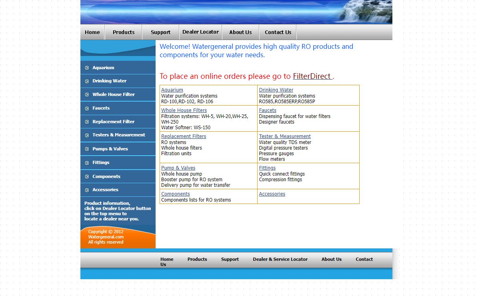The height and width of the screenshot is (296, 480).
Task: Click text 'RO585,RO585ERP,RO585P'
Action: [287, 102]
